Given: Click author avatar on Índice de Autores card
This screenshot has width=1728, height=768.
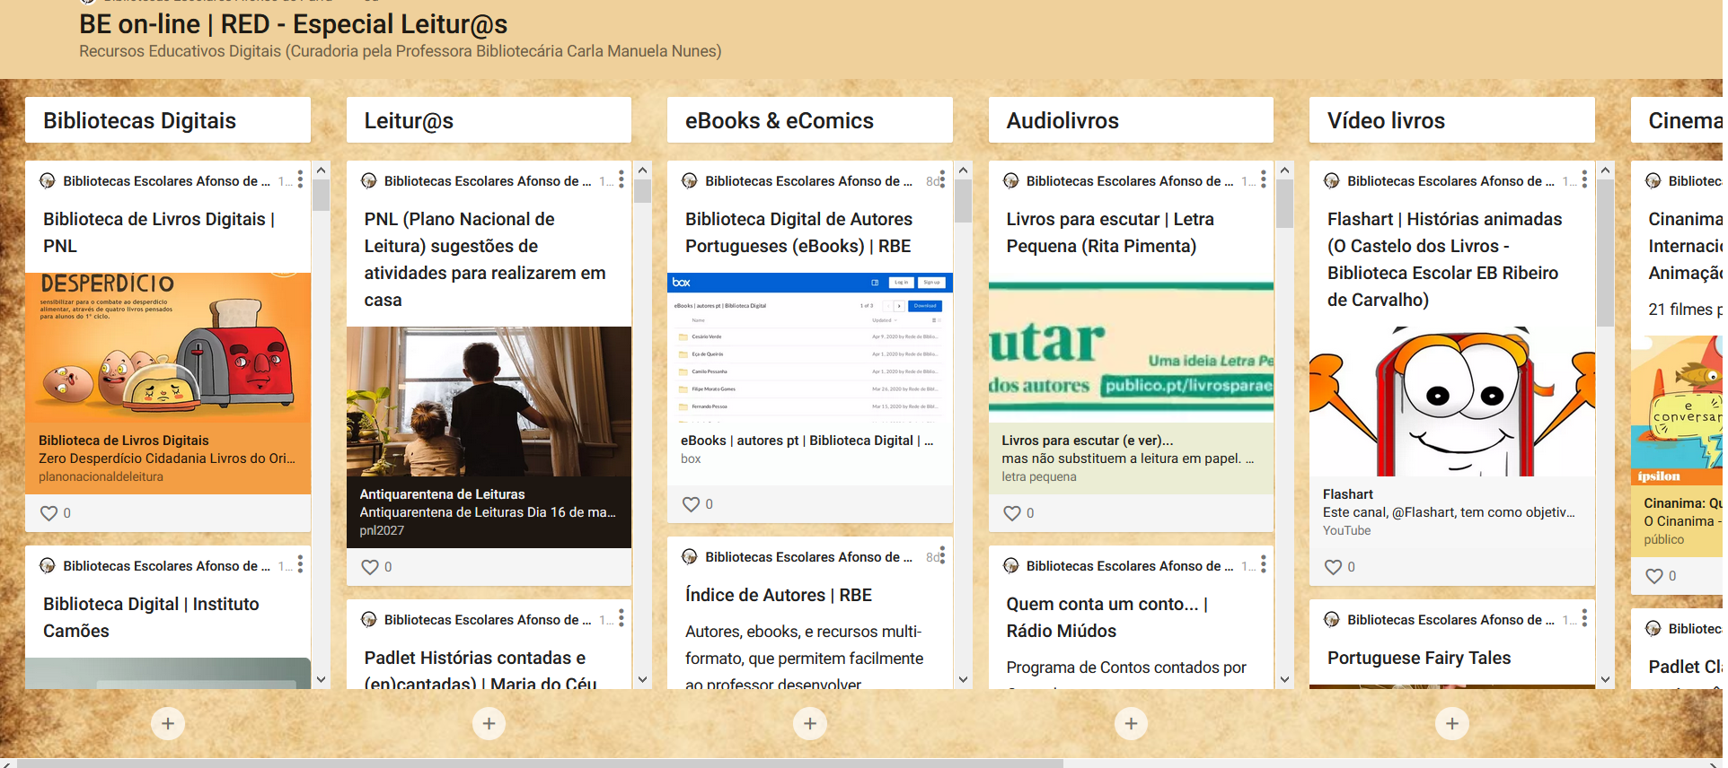Looking at the screenshot, I should pyautogui.click(x=690, y=556).
